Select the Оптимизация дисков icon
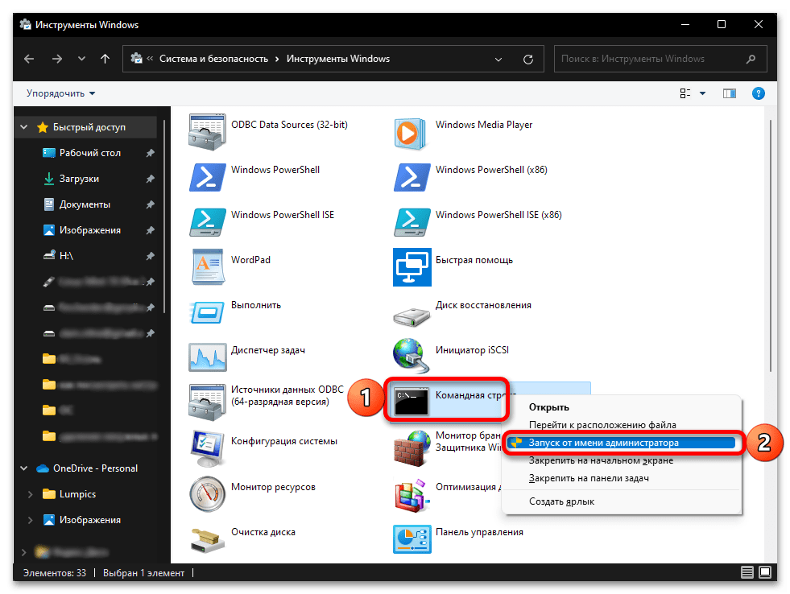The width and height of the screenshot is (790, 594). click(412, 495)
